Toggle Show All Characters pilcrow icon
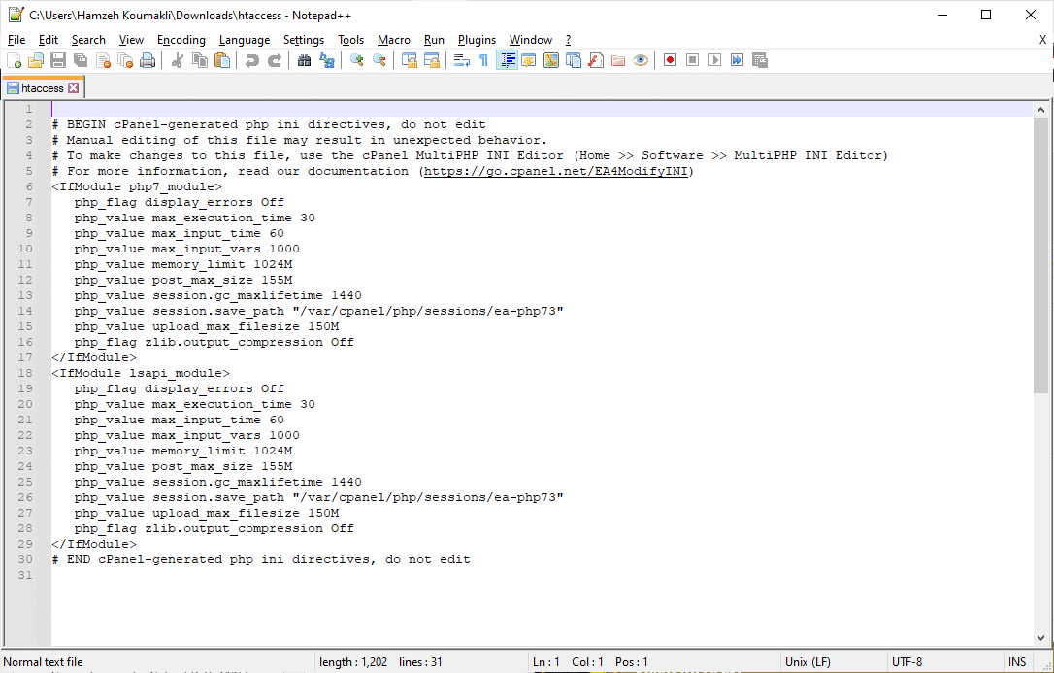The image size is (1054, 673). tap(483, 61)
